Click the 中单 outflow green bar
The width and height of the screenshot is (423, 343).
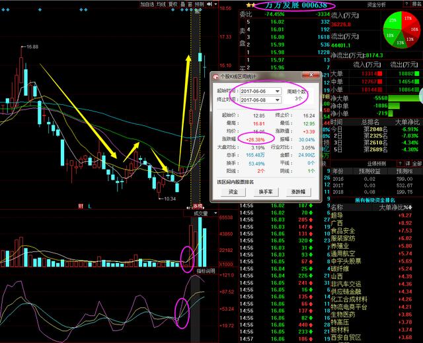tap(417, 81)
